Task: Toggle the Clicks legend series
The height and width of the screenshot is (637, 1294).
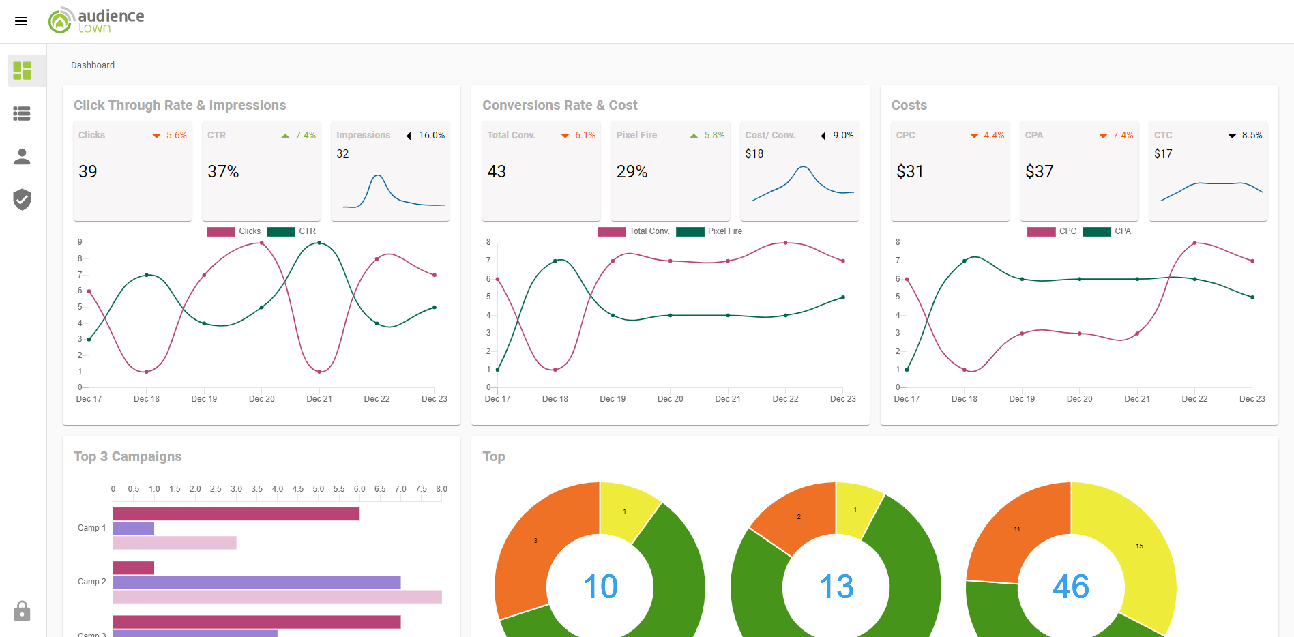Action: pyautogui.click(x=234, y=231)
